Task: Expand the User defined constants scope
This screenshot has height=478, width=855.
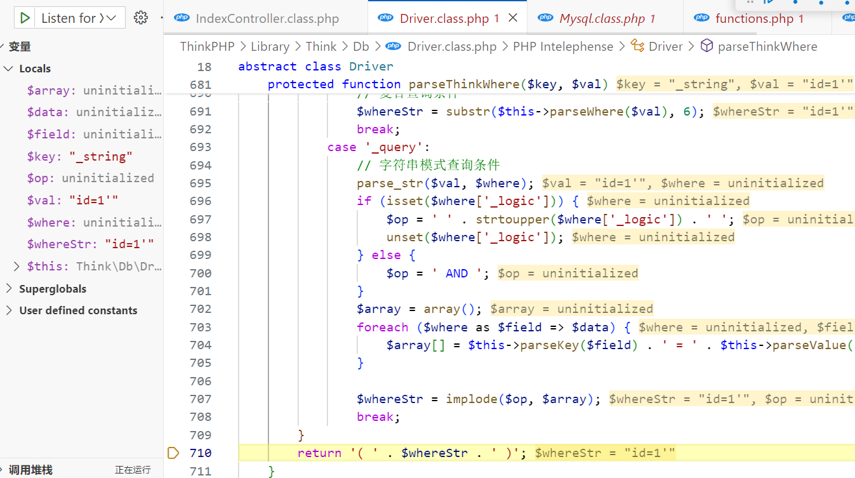Action: pos(9,310)
